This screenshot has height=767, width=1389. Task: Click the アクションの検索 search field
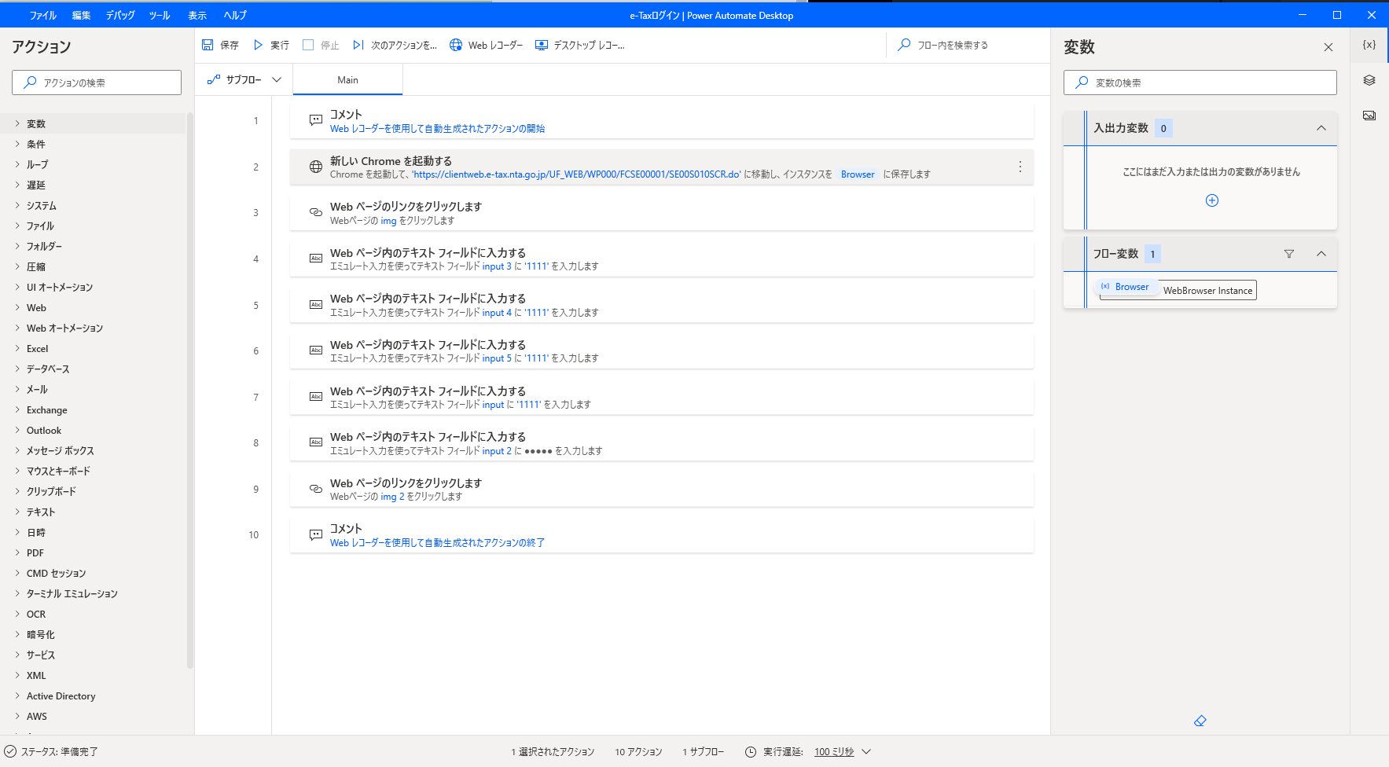(x=97, y=83)
